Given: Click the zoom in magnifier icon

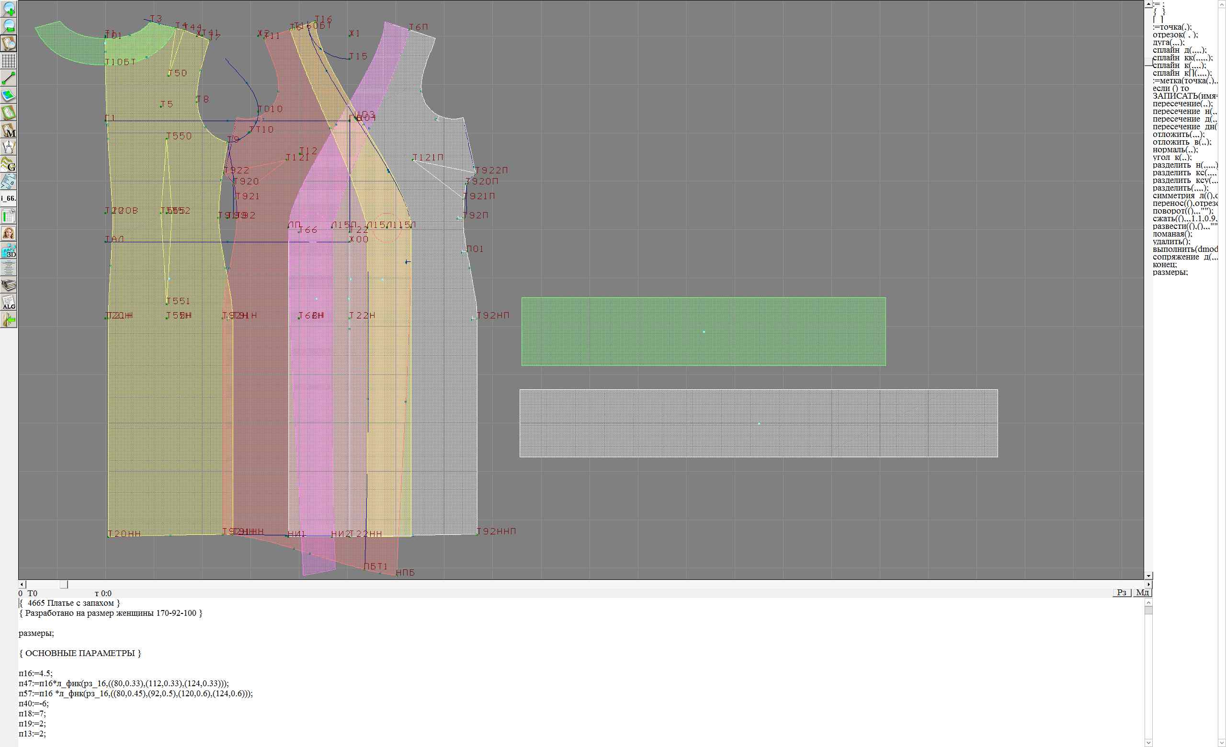Looking at the screenshot, I should pos(9,9).
